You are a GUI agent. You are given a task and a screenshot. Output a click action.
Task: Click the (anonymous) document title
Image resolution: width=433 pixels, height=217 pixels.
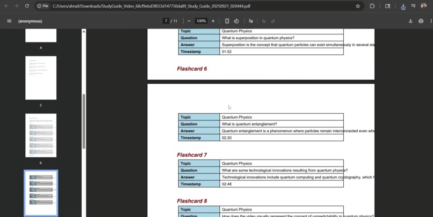pyautogui.click(x=30, y=21)
